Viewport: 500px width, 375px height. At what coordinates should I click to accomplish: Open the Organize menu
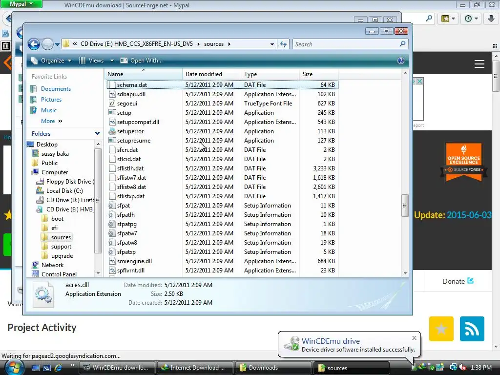point(51,61)
